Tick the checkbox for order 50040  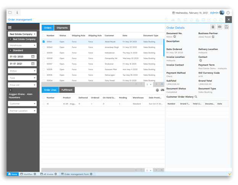pyautogui.click(x=44, y=47)
